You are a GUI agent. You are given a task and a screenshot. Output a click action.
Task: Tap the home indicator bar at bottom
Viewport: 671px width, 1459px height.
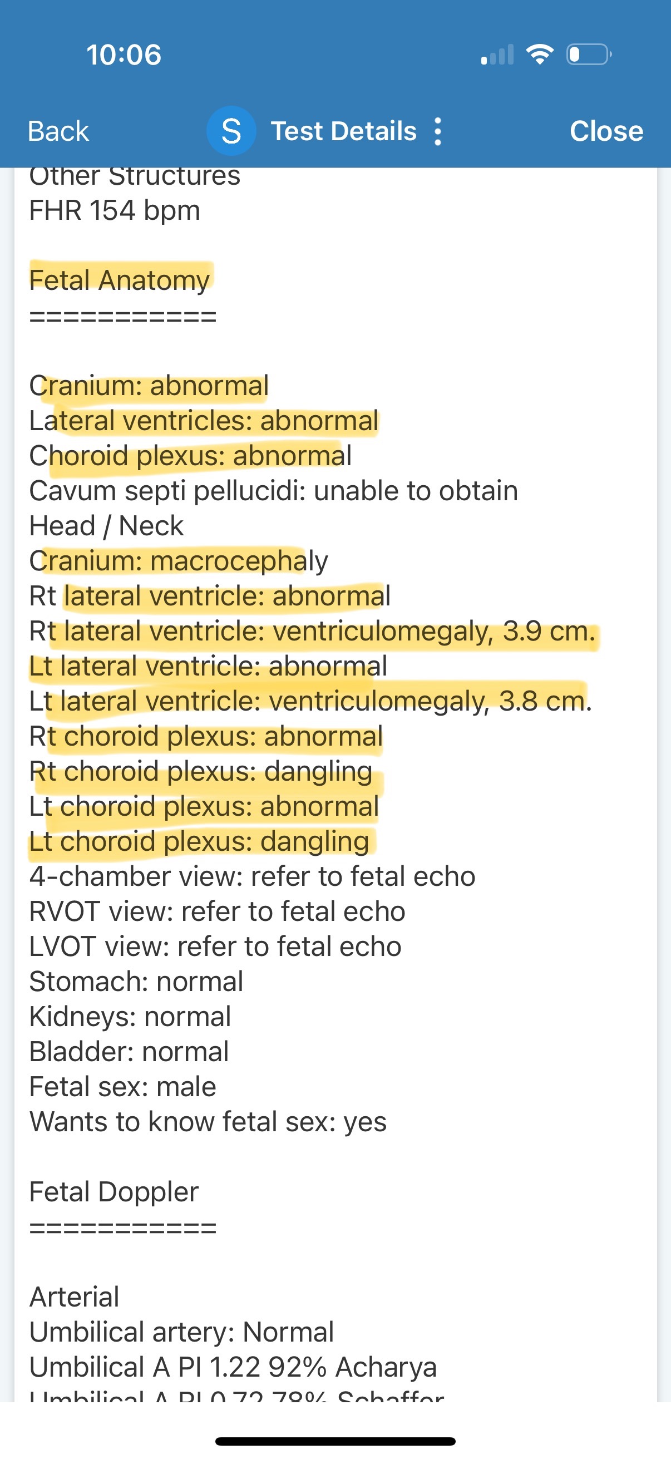335,1441
